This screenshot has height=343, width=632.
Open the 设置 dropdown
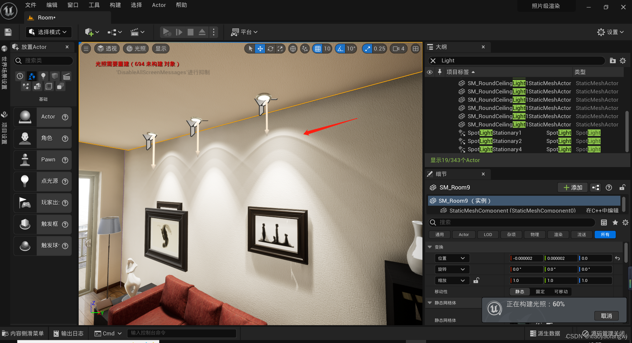point(611,32)
